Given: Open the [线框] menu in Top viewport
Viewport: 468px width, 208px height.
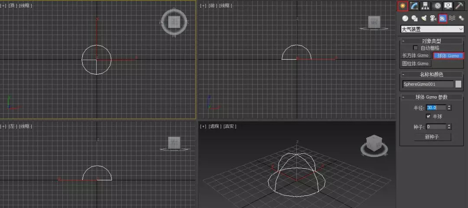Looking at the screenshot, I should coord(26,6).
